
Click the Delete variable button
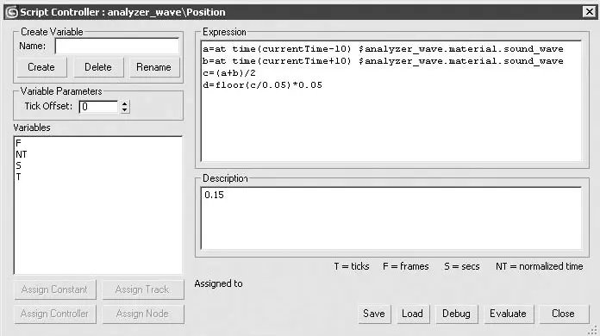click(x=98, y=67)
